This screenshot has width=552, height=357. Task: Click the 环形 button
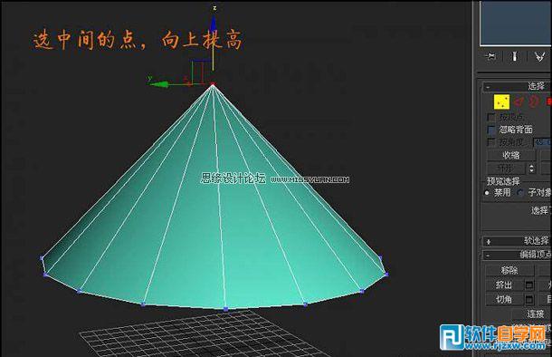click(x=506, y=169)
